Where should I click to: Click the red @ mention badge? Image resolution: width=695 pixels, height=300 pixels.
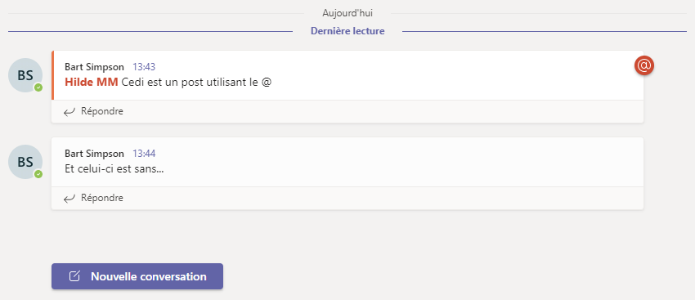pos(644,65)
